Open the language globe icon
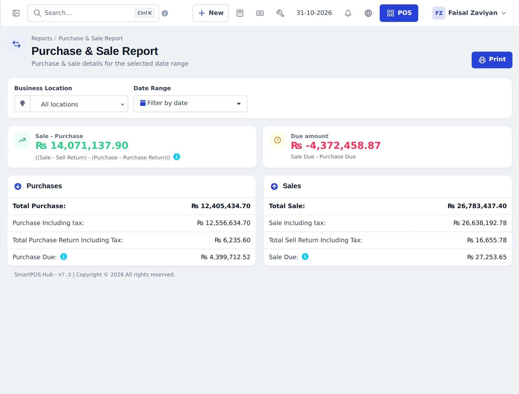Screen dimensions: 519x394 [368, 13]
